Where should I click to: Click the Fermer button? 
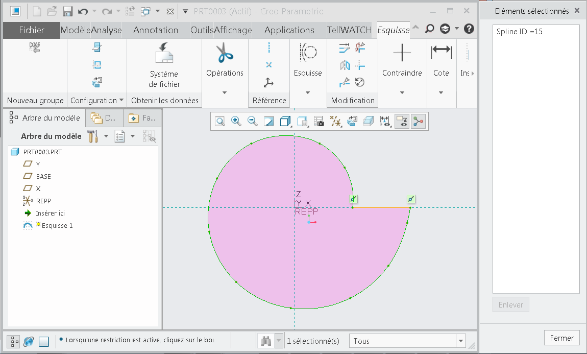coord(562,338)
